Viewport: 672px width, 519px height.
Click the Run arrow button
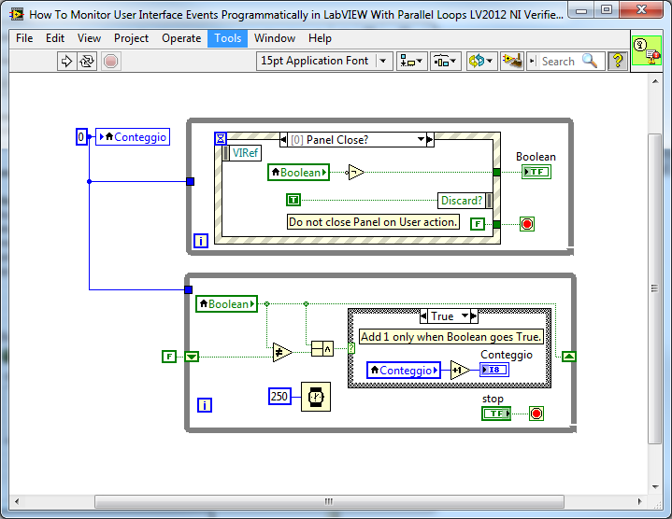[66, 62]
